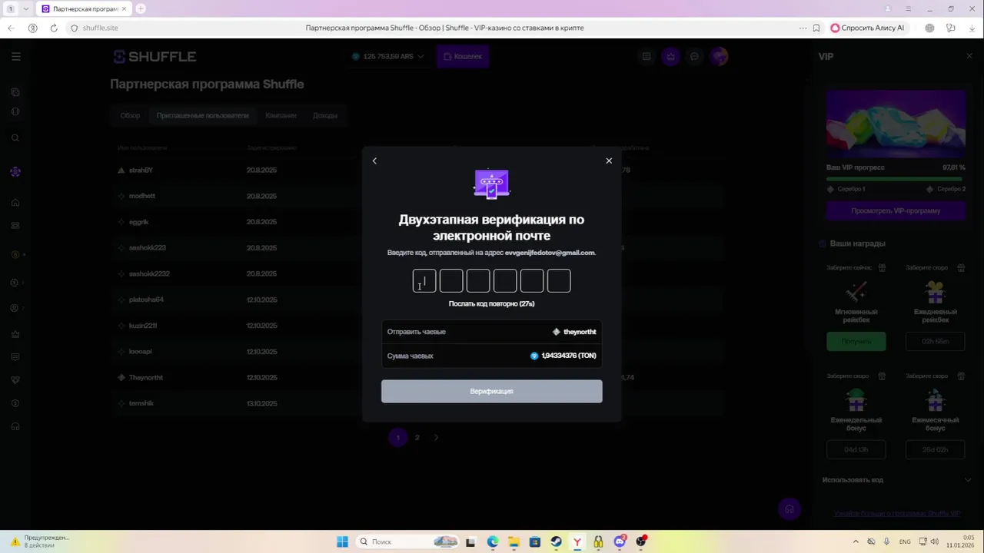This screenshot has height=553, width=984.
Task: Go back using the modal's left arrow
Action: tap(374, 161)
